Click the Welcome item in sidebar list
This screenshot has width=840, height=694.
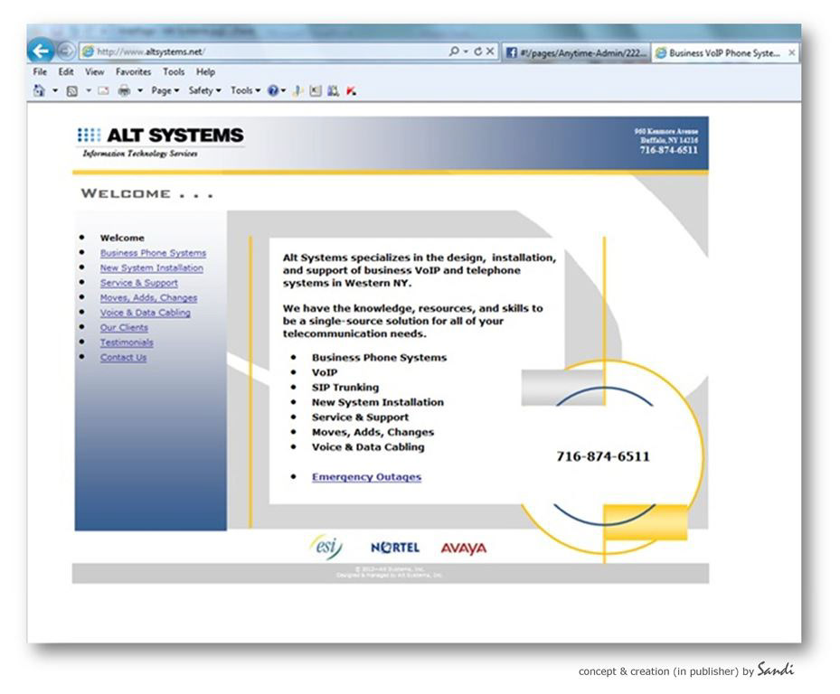122,238
